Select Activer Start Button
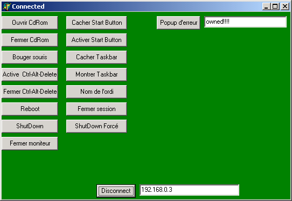Screen dimensions: 292x201 click(96, 40)
